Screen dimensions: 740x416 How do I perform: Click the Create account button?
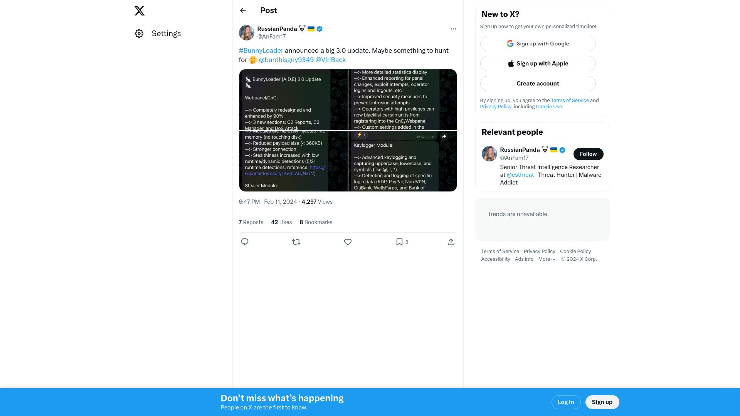[538, 83]
